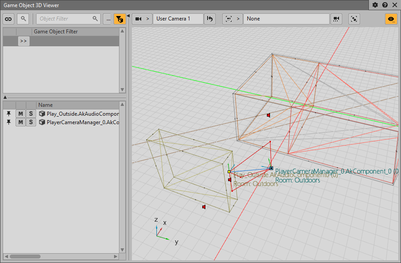Screen dimensions: 401x263
Task: Open the settings gear in title bar
Action: tap(375, 5)
